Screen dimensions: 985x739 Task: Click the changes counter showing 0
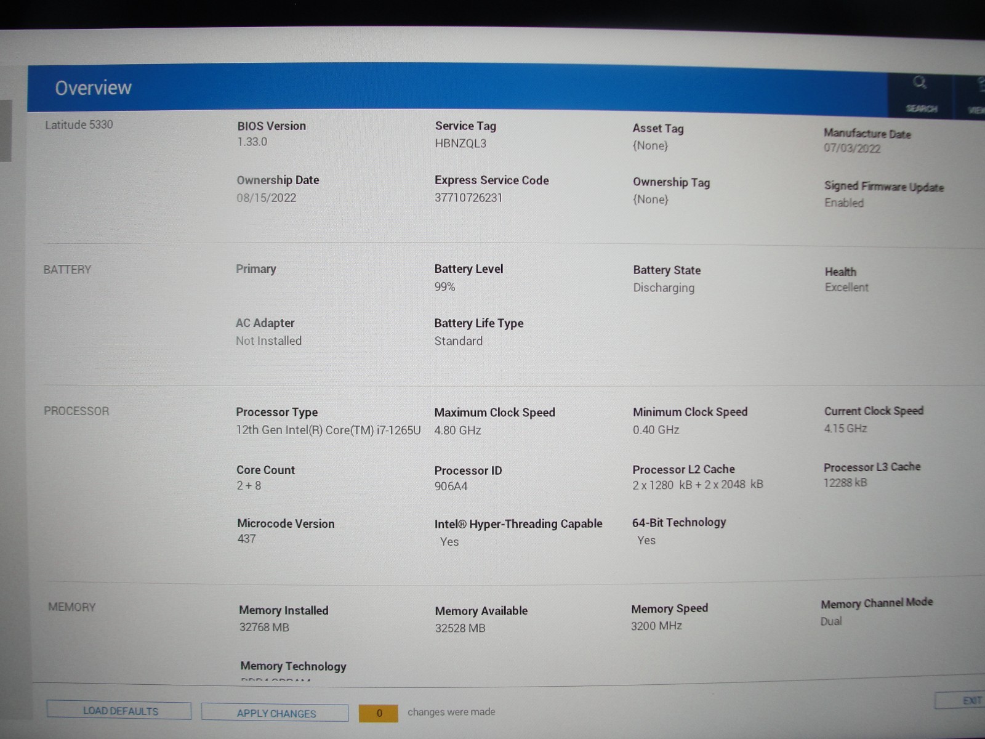pyautogui.click(x=379, y=713)
